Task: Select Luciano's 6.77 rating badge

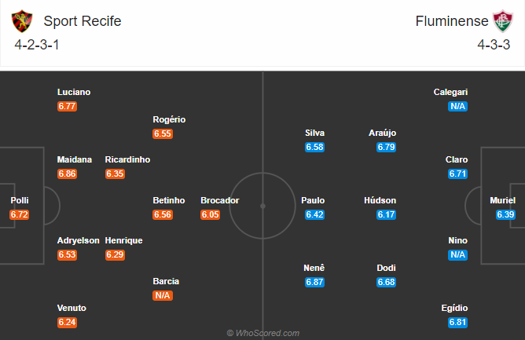Action: [x=67, y=107]
